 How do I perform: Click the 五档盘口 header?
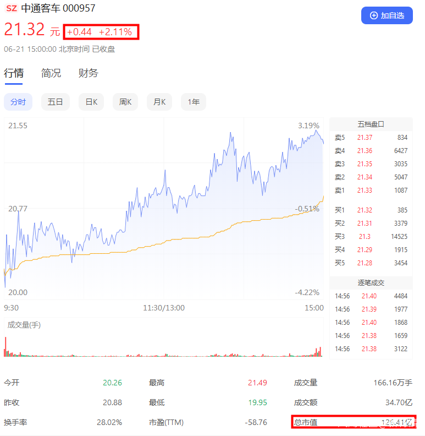[x=371, y=124]
